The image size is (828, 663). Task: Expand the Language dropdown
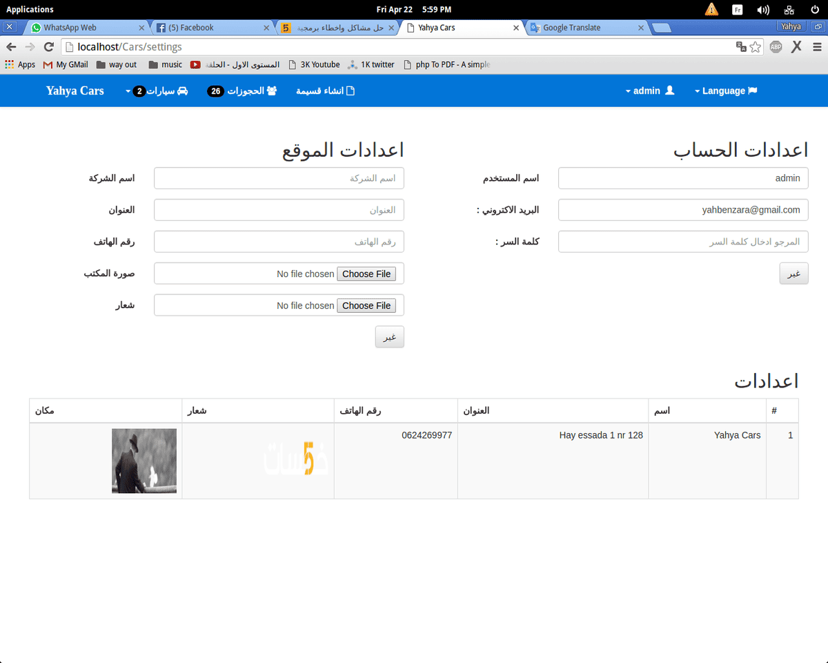pos(726,90)
